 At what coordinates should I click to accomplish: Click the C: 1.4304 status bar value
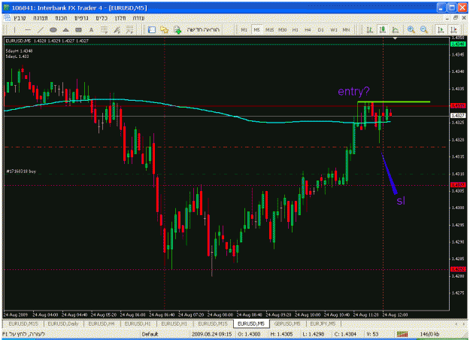345,334
